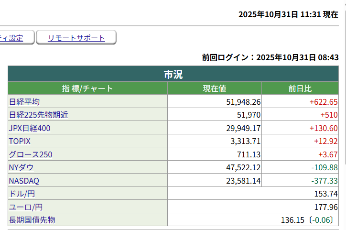
Task: Open the ドル/円 exchange rate link
Action: tap(22, 194)
